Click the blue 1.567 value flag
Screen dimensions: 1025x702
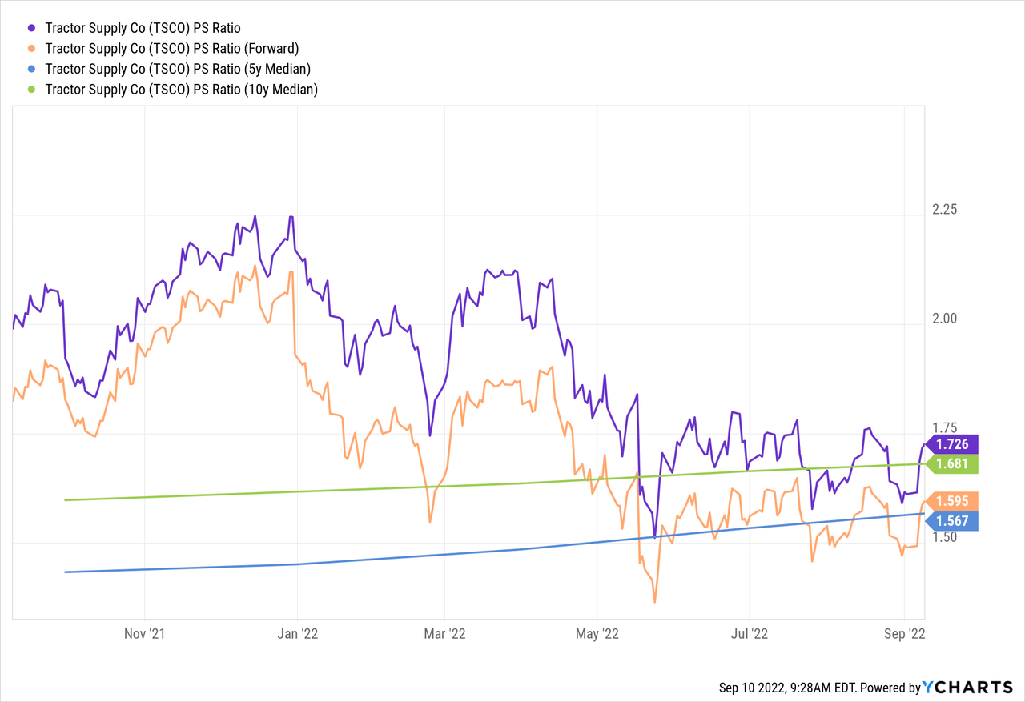[x=951, y=522]
